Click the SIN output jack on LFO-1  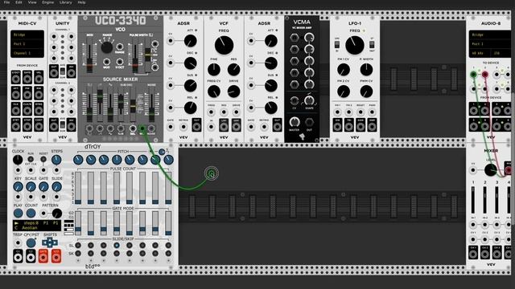[337, 126]
